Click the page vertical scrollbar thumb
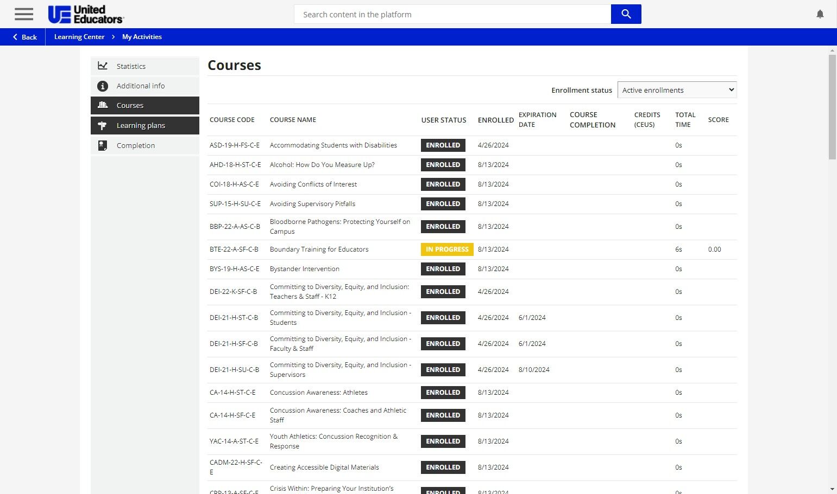The height and width of the screenshot is (494, 837). point(832,106)
